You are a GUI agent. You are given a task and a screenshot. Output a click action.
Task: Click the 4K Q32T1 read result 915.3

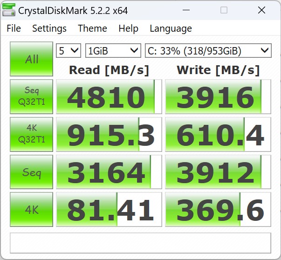tap(109, 134)
